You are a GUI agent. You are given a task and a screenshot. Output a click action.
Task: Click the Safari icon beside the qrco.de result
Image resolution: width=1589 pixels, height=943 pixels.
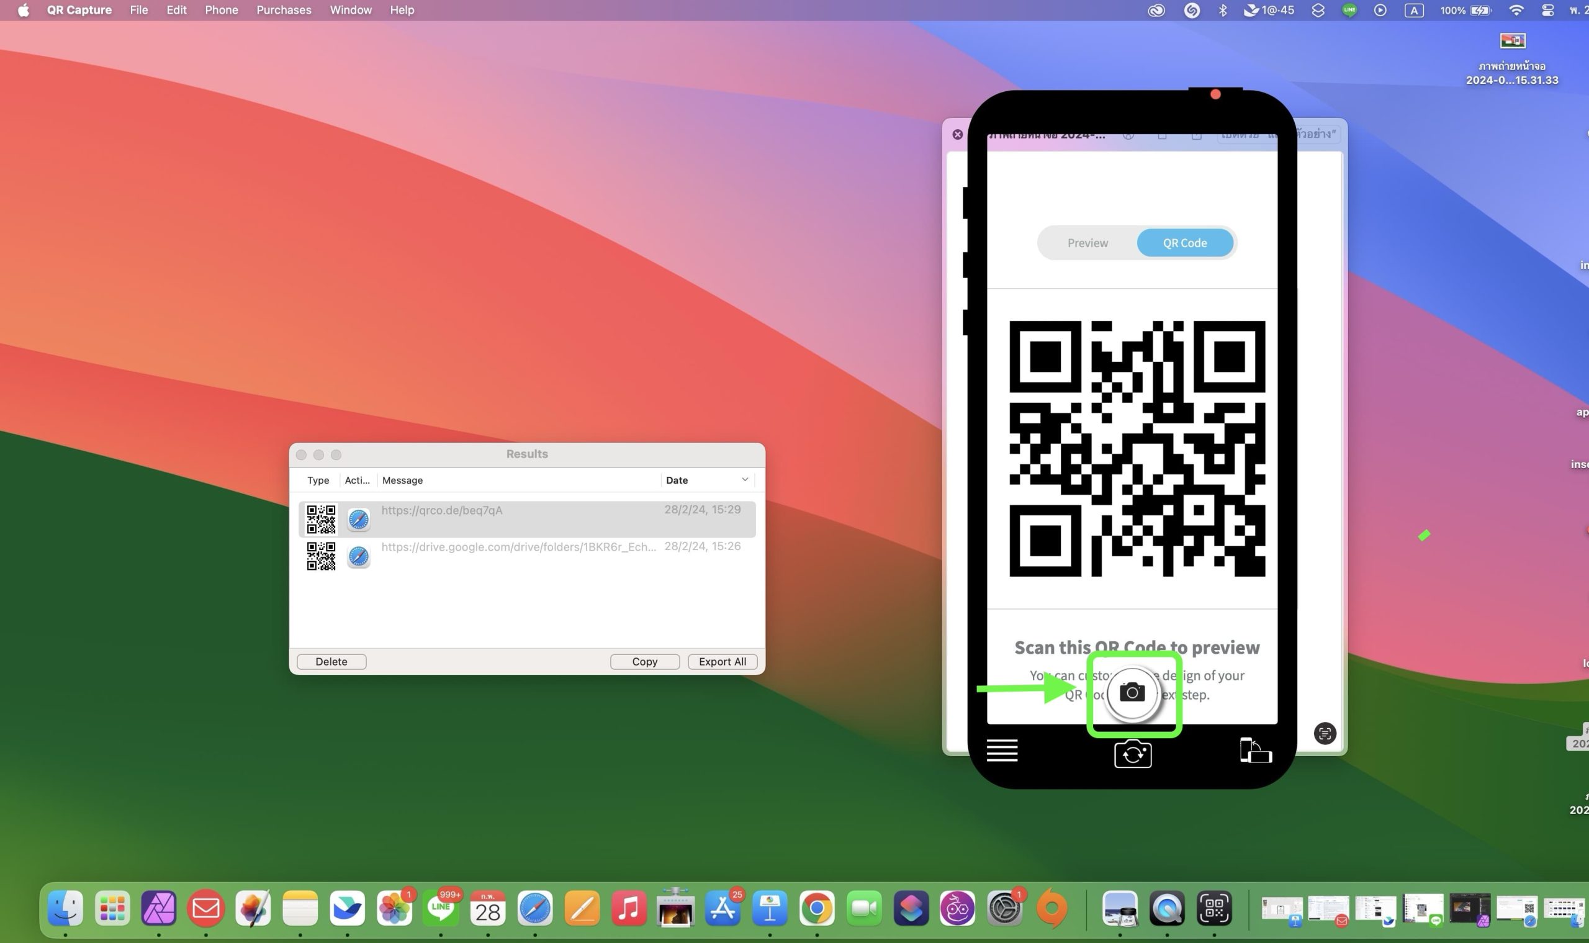pyautogui.click(x=358, y=518)
